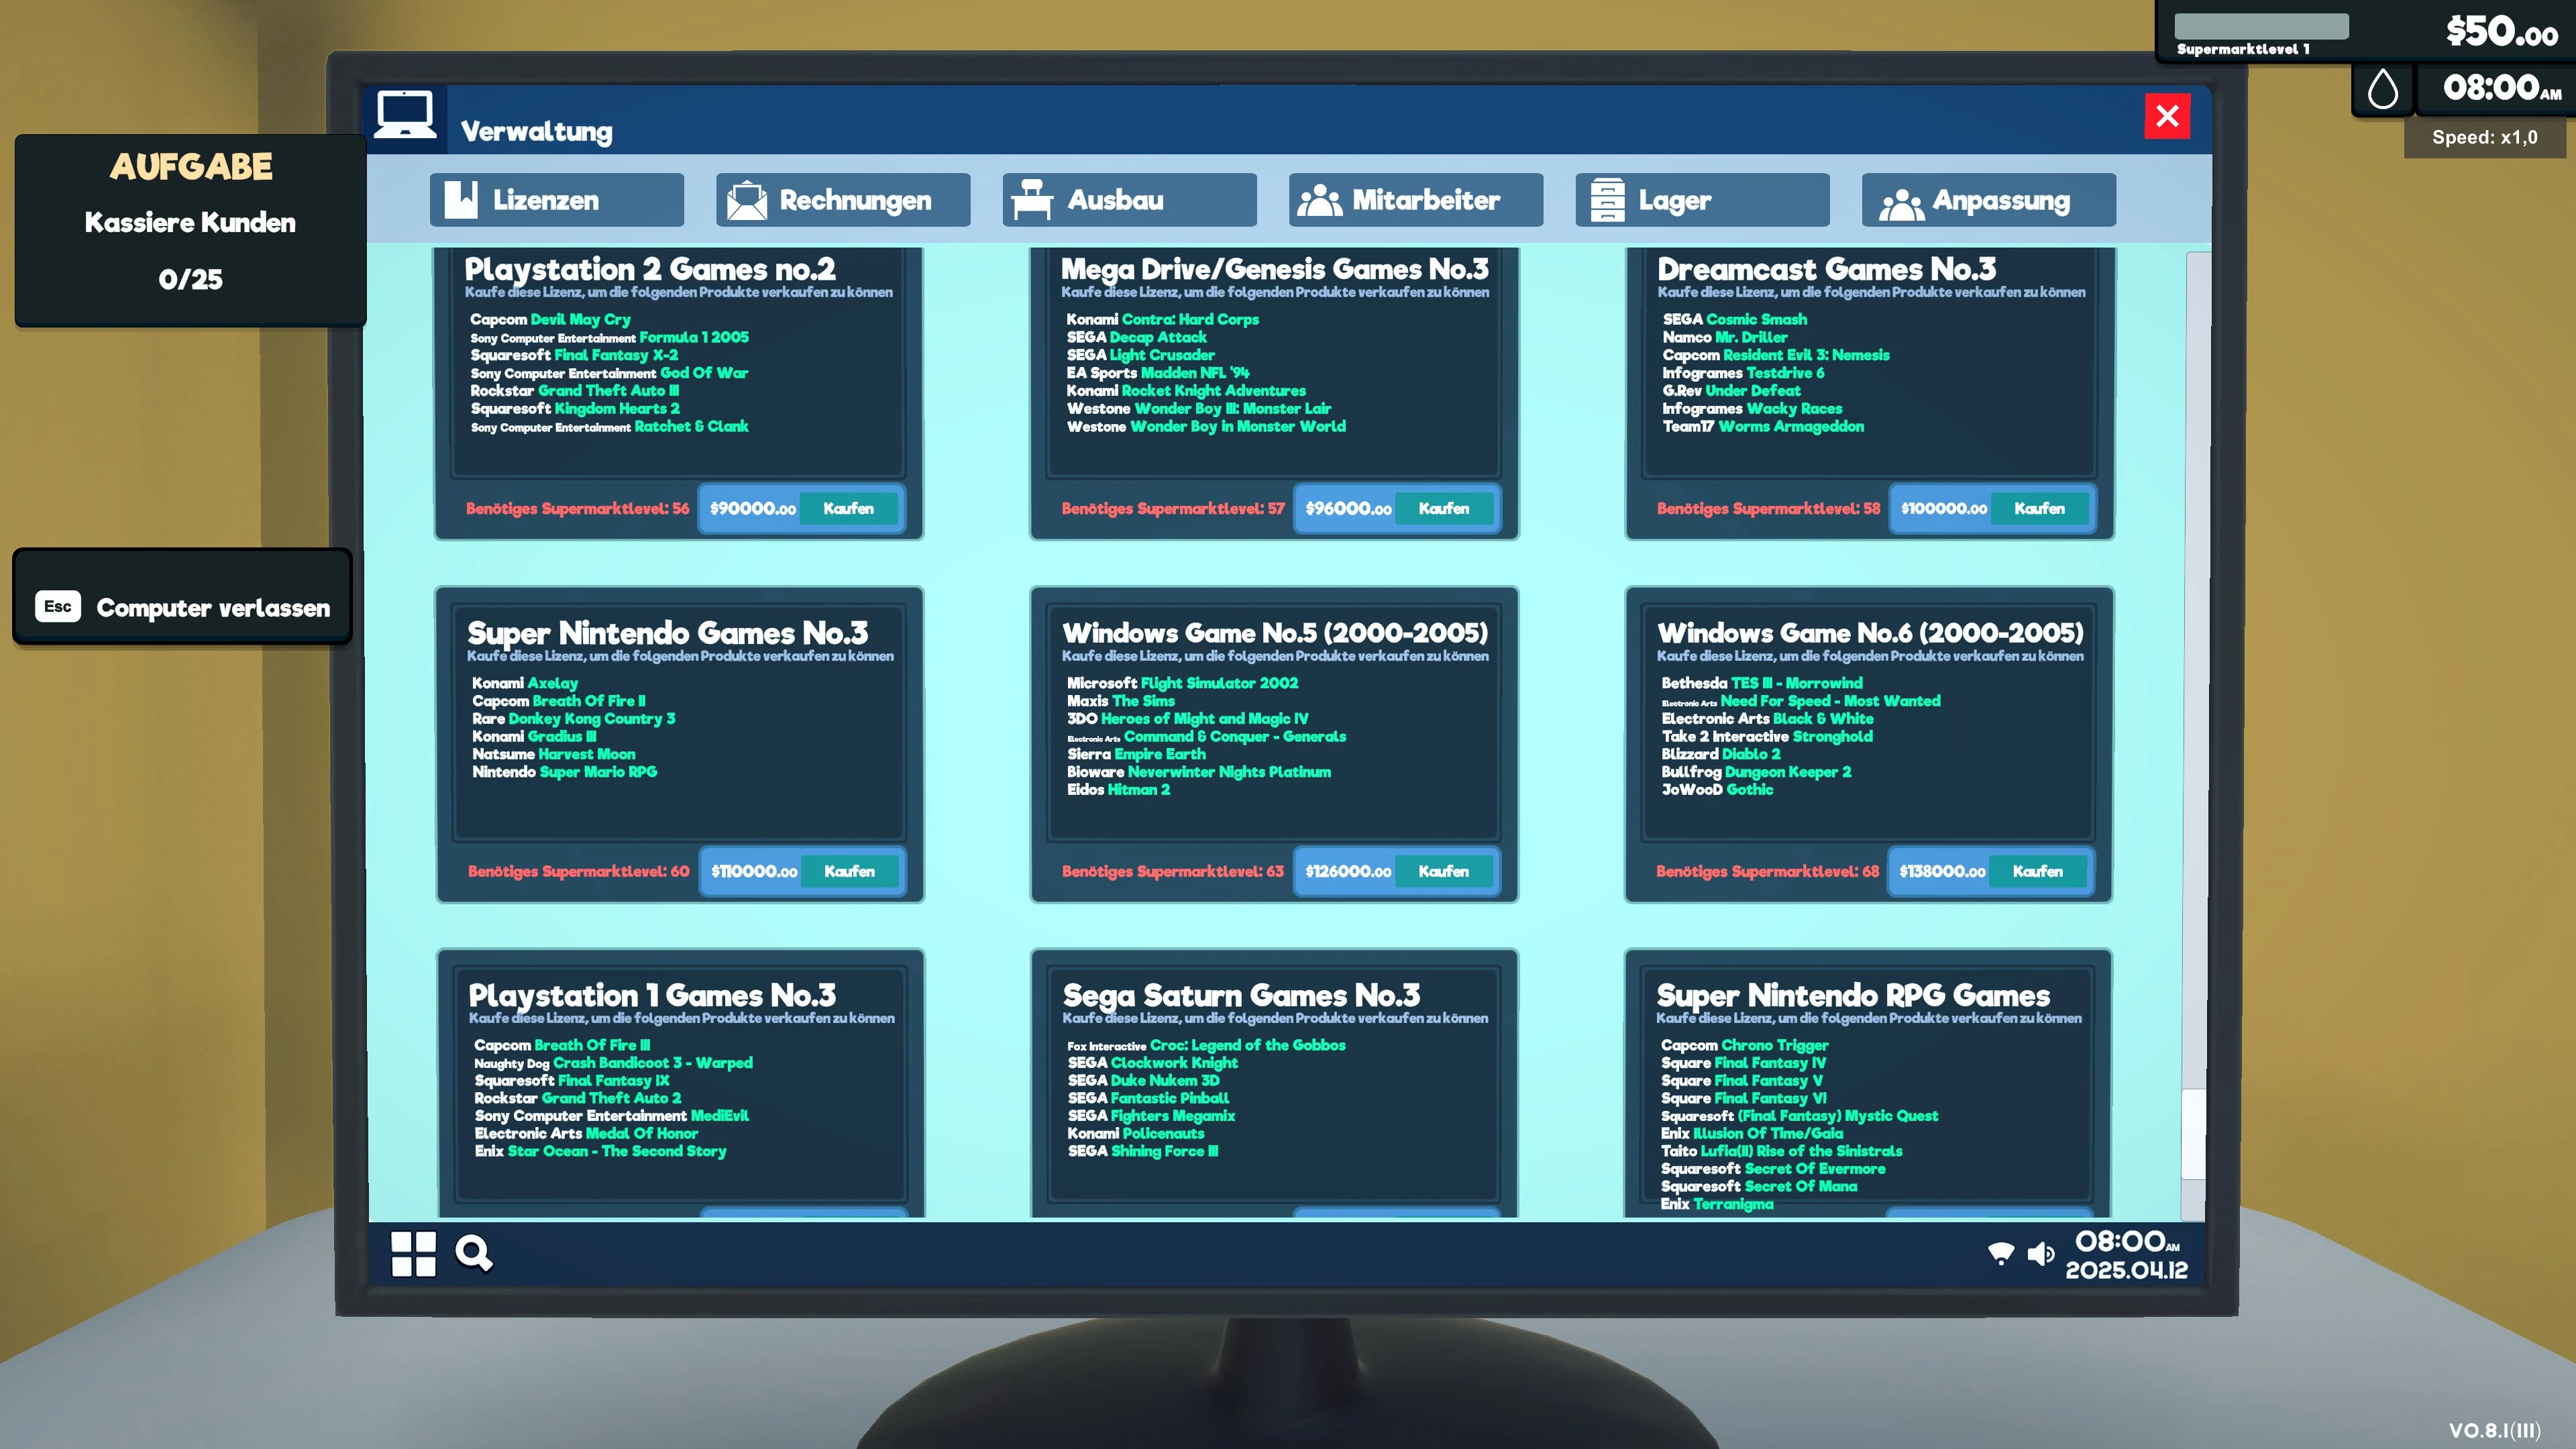Viewport: 2576px width, 1449px height.
Task: Click Benötiges Supermarktlevel: 68 text
Action: pyautogui.click(x=1767, y=871)
